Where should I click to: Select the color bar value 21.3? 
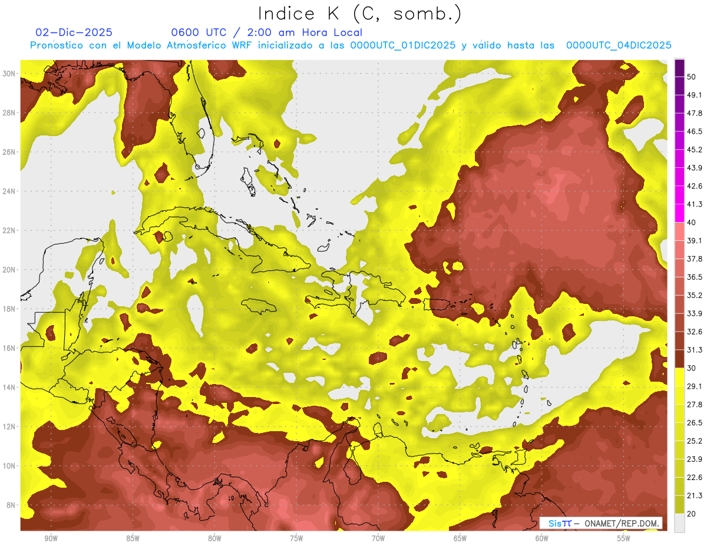coord(695,495)
